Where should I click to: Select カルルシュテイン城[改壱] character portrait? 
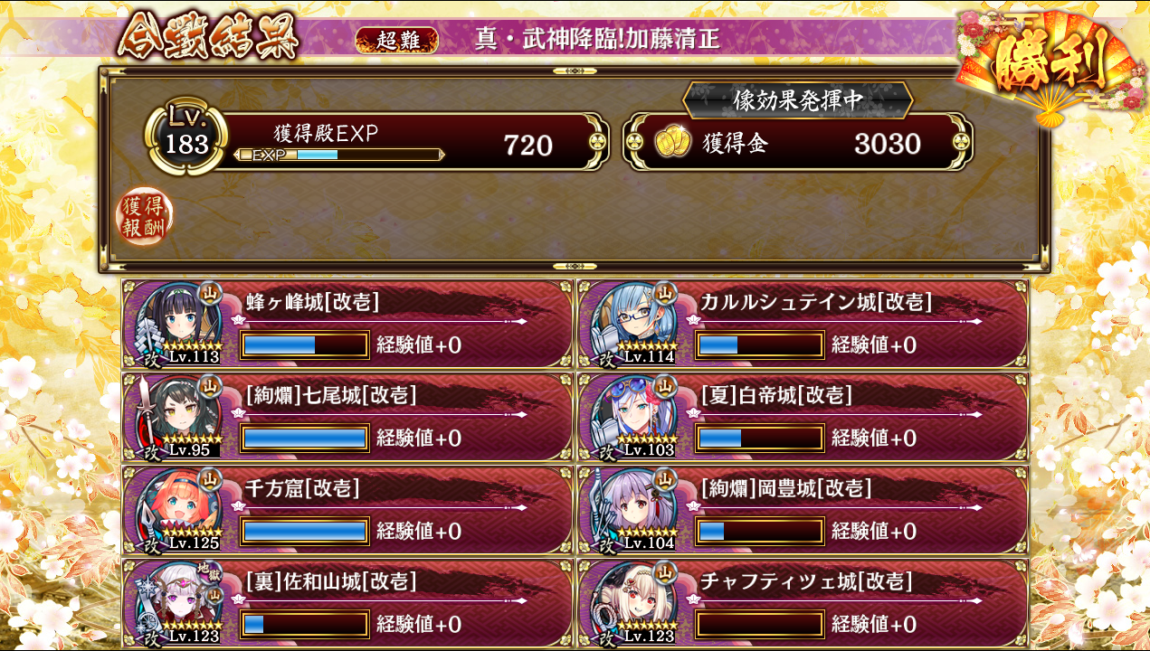click(x=633, y=322)
